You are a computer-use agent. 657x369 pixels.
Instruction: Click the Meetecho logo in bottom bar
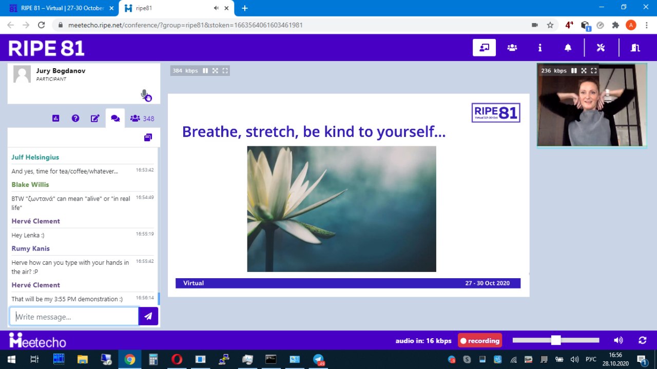coord(37,340)
